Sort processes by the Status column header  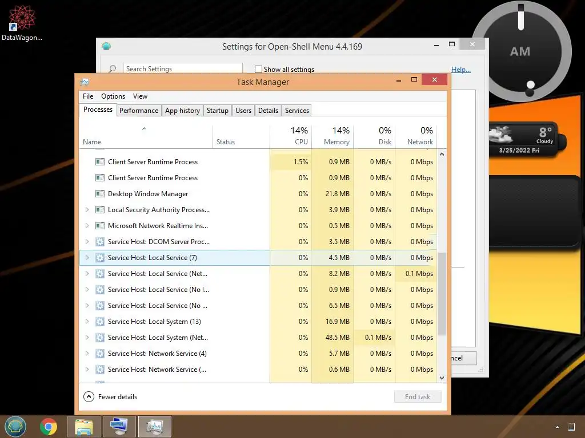click(242, 136)
